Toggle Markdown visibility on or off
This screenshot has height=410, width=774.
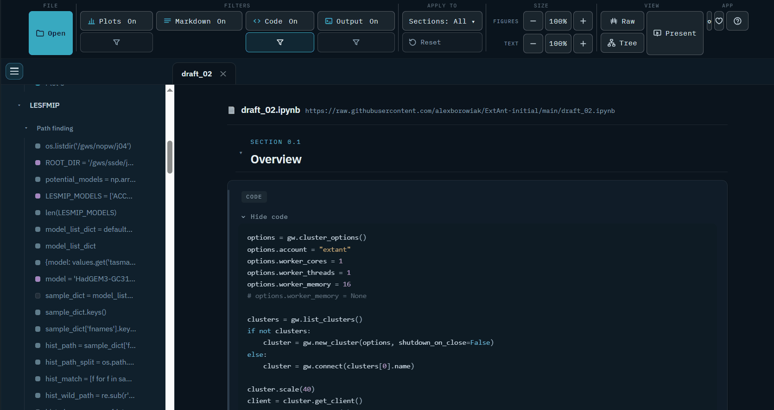(199, 21)
